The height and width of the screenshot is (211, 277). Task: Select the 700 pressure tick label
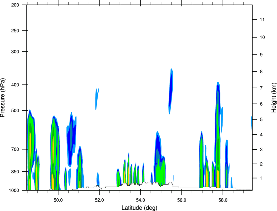15,149
